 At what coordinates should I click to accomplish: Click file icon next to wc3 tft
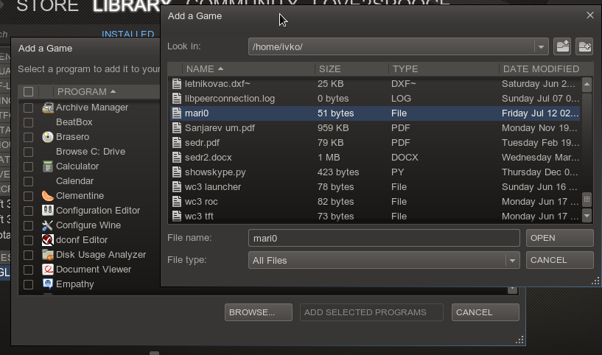(x=177, y=216)
